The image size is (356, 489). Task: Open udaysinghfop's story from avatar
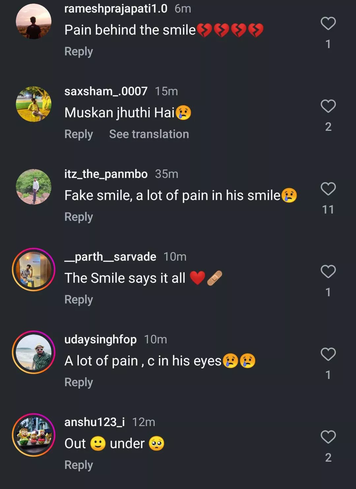coord(34,352)
